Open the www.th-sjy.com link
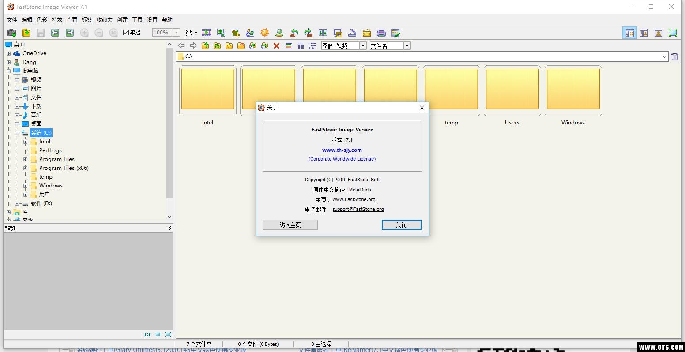This screenshot has height=352, width=685. click(342, 150)
